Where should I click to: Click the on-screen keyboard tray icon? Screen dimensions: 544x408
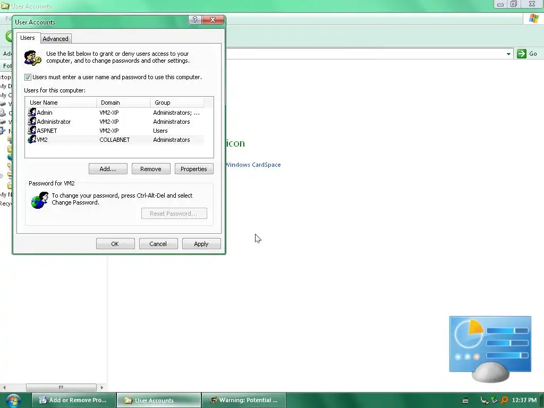pyautogui.click(x=465, y=401)
